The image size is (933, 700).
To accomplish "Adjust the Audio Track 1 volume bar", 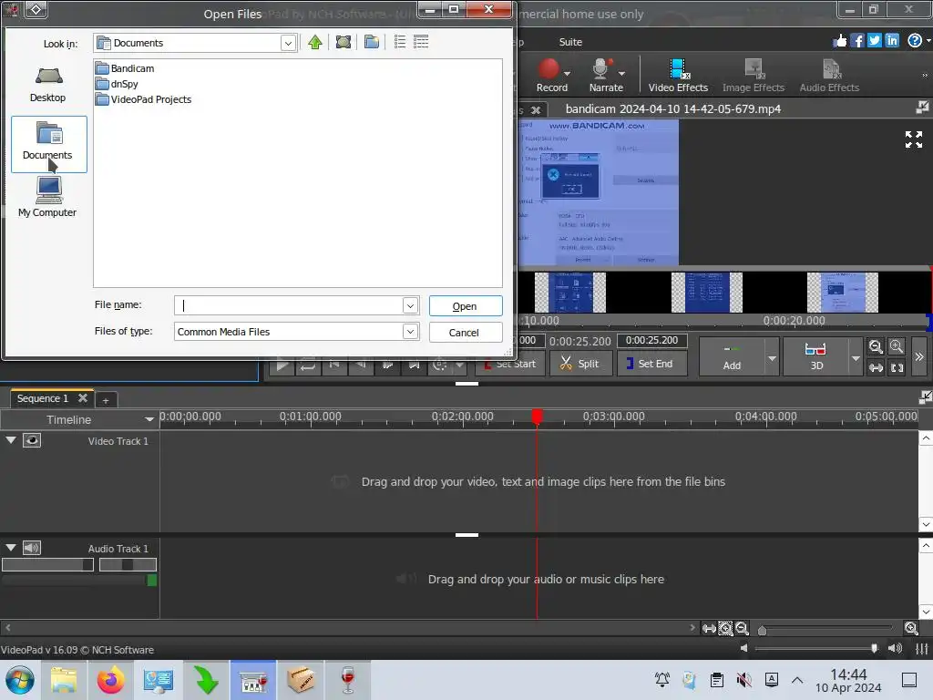I will (x=47, y=564).
